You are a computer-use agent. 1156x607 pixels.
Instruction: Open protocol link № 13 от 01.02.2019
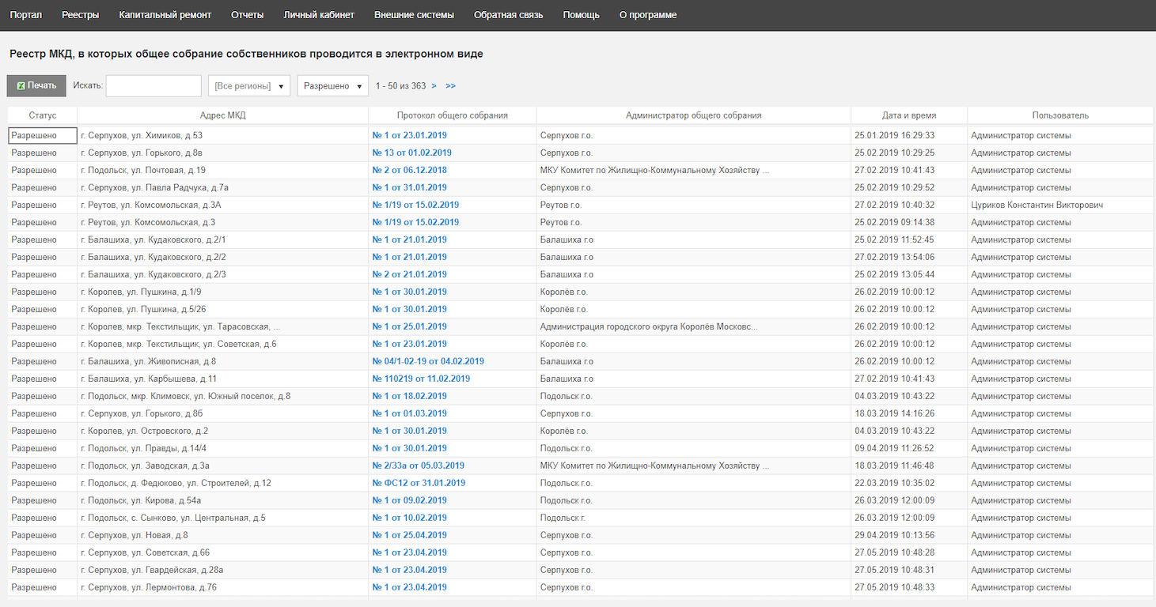click(411, 153)
